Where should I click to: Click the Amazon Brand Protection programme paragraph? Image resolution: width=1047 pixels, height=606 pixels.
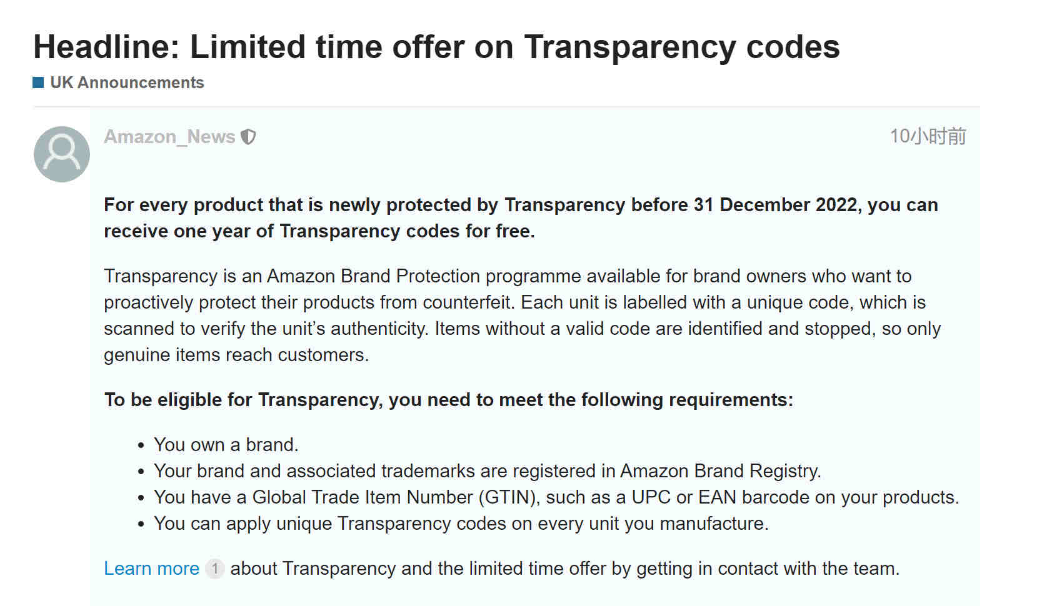coord(522,315)
